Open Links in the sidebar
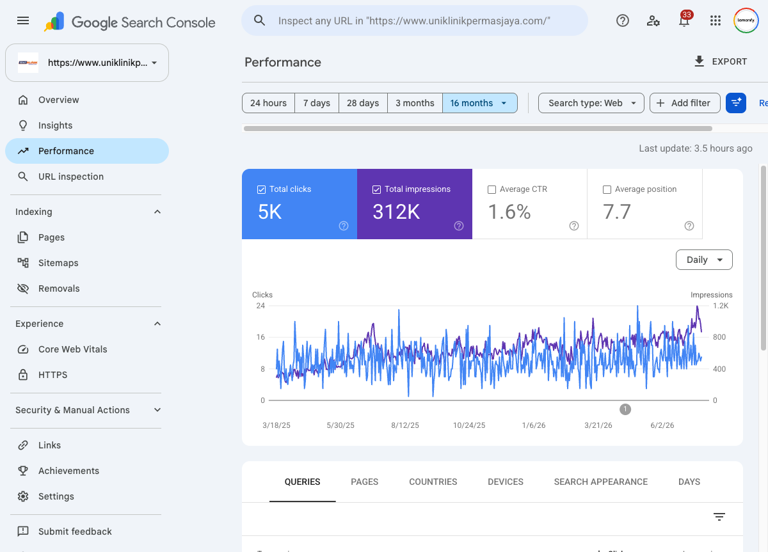This screenshot has height=552, width=768. tap(87, 445)
